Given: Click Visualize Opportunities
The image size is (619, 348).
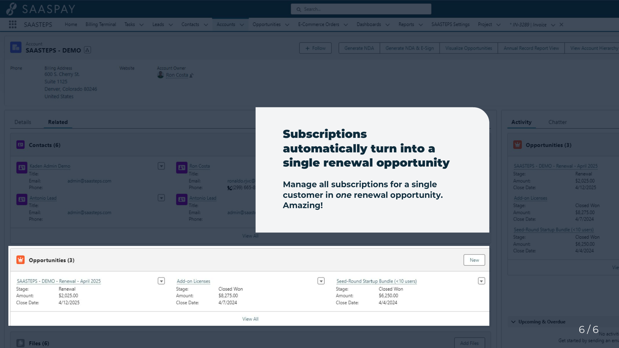Looking at the screenshot, I should 469,48.
